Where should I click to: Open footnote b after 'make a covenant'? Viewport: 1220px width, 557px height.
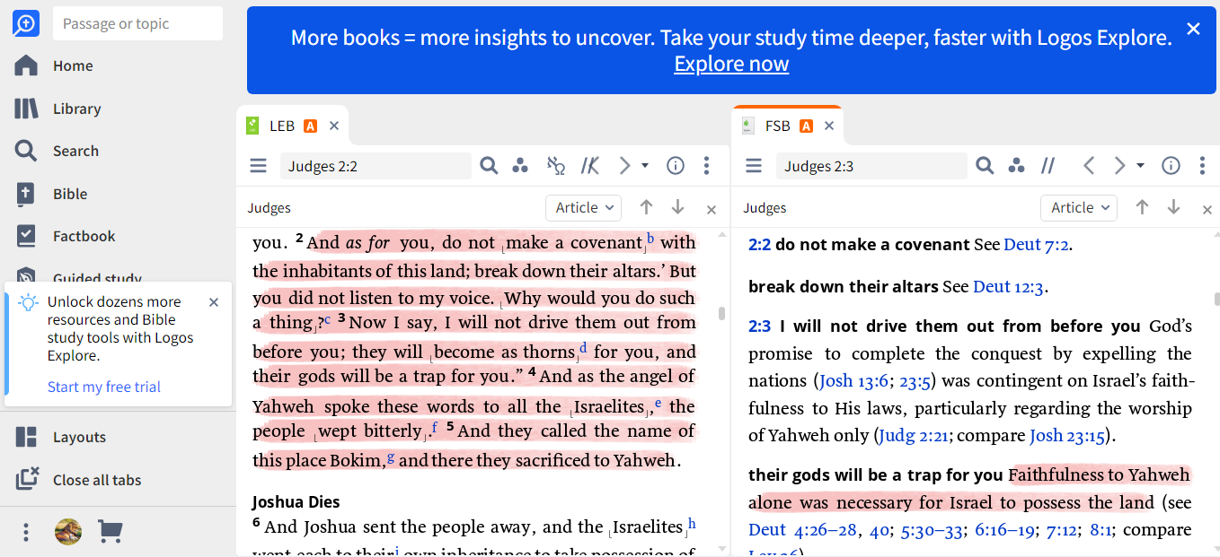click(x=650, y=238)
